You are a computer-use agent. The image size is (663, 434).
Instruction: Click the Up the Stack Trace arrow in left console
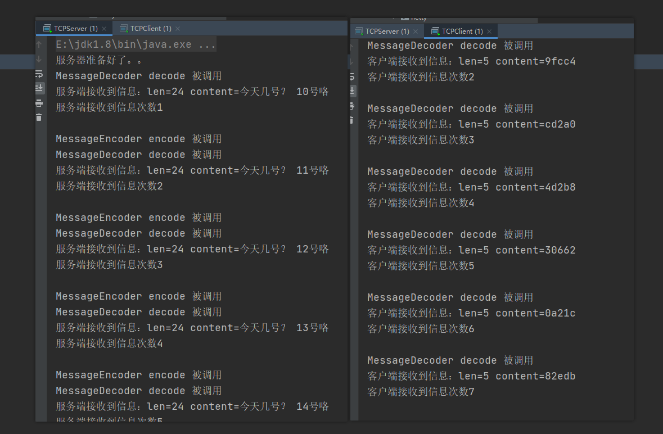pyautogui.click(x=39, y=44)
